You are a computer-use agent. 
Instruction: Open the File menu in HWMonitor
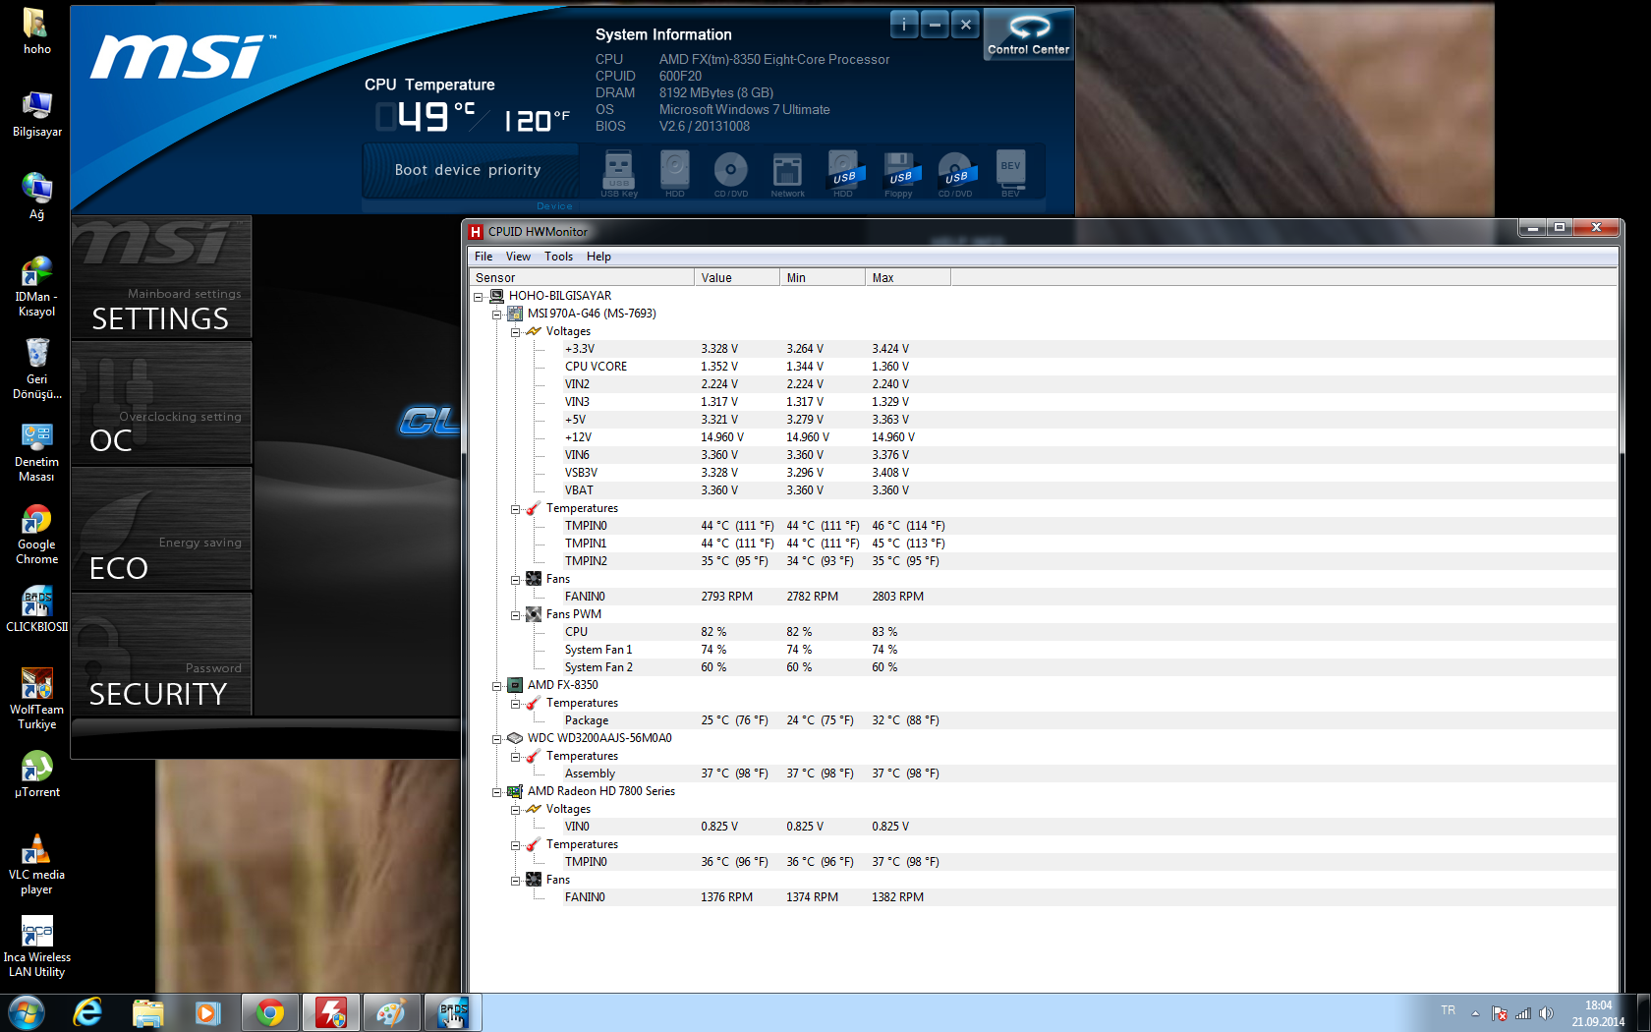484,257
